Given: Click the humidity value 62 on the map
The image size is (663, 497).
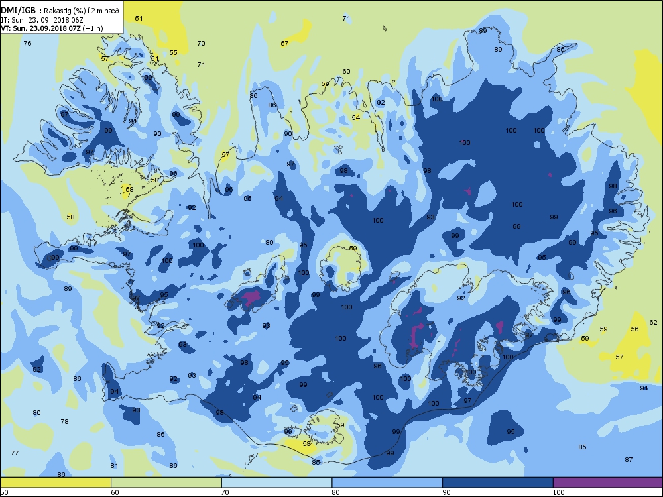Looking at the screenshot, I should pyautogui.click(x=653, y=323).
